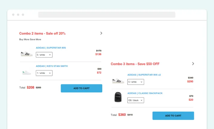
Task: Click the browser address bar
Action: pos(107,15)
